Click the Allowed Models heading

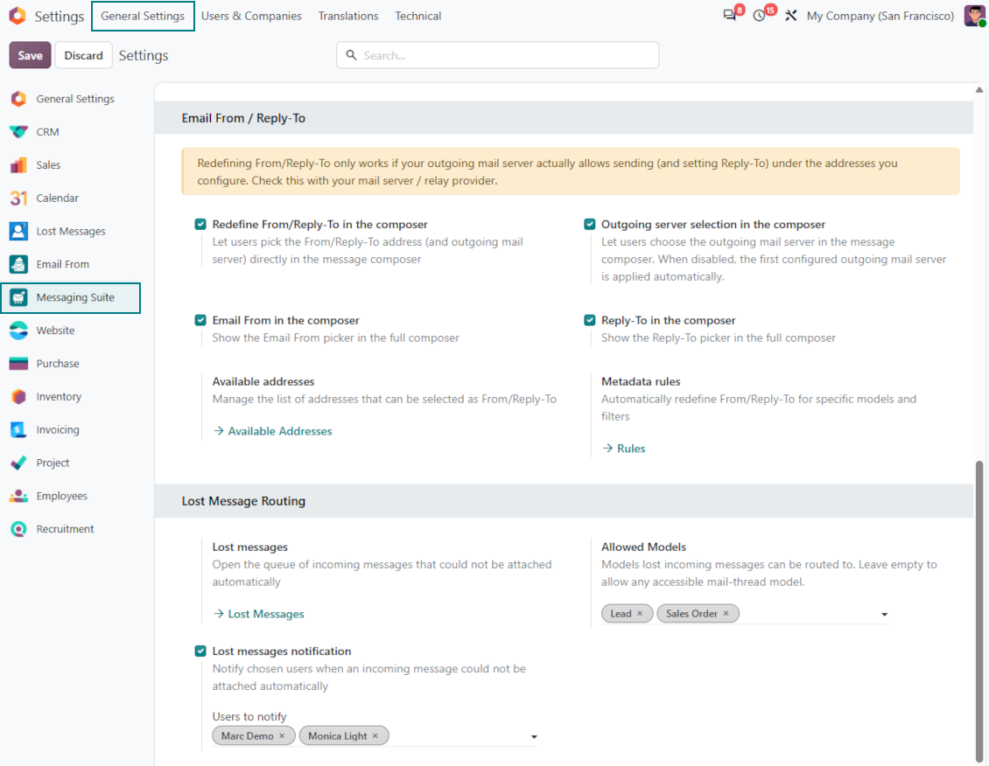(643, 547)
